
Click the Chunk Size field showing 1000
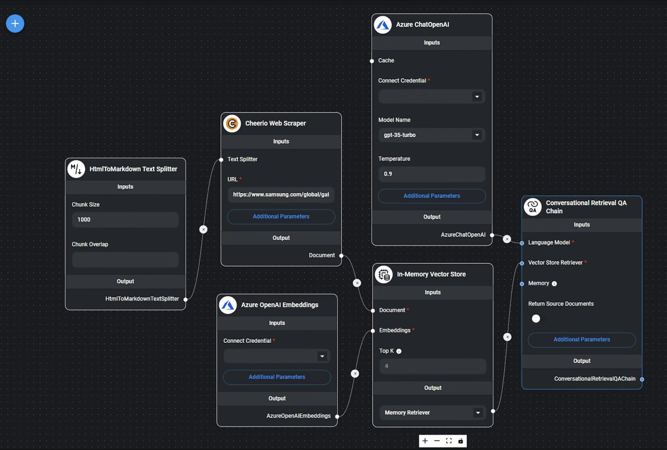click(x=125, y=220)
